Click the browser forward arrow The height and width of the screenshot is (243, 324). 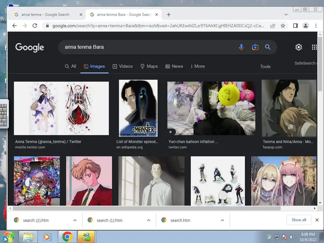point(25,26)
